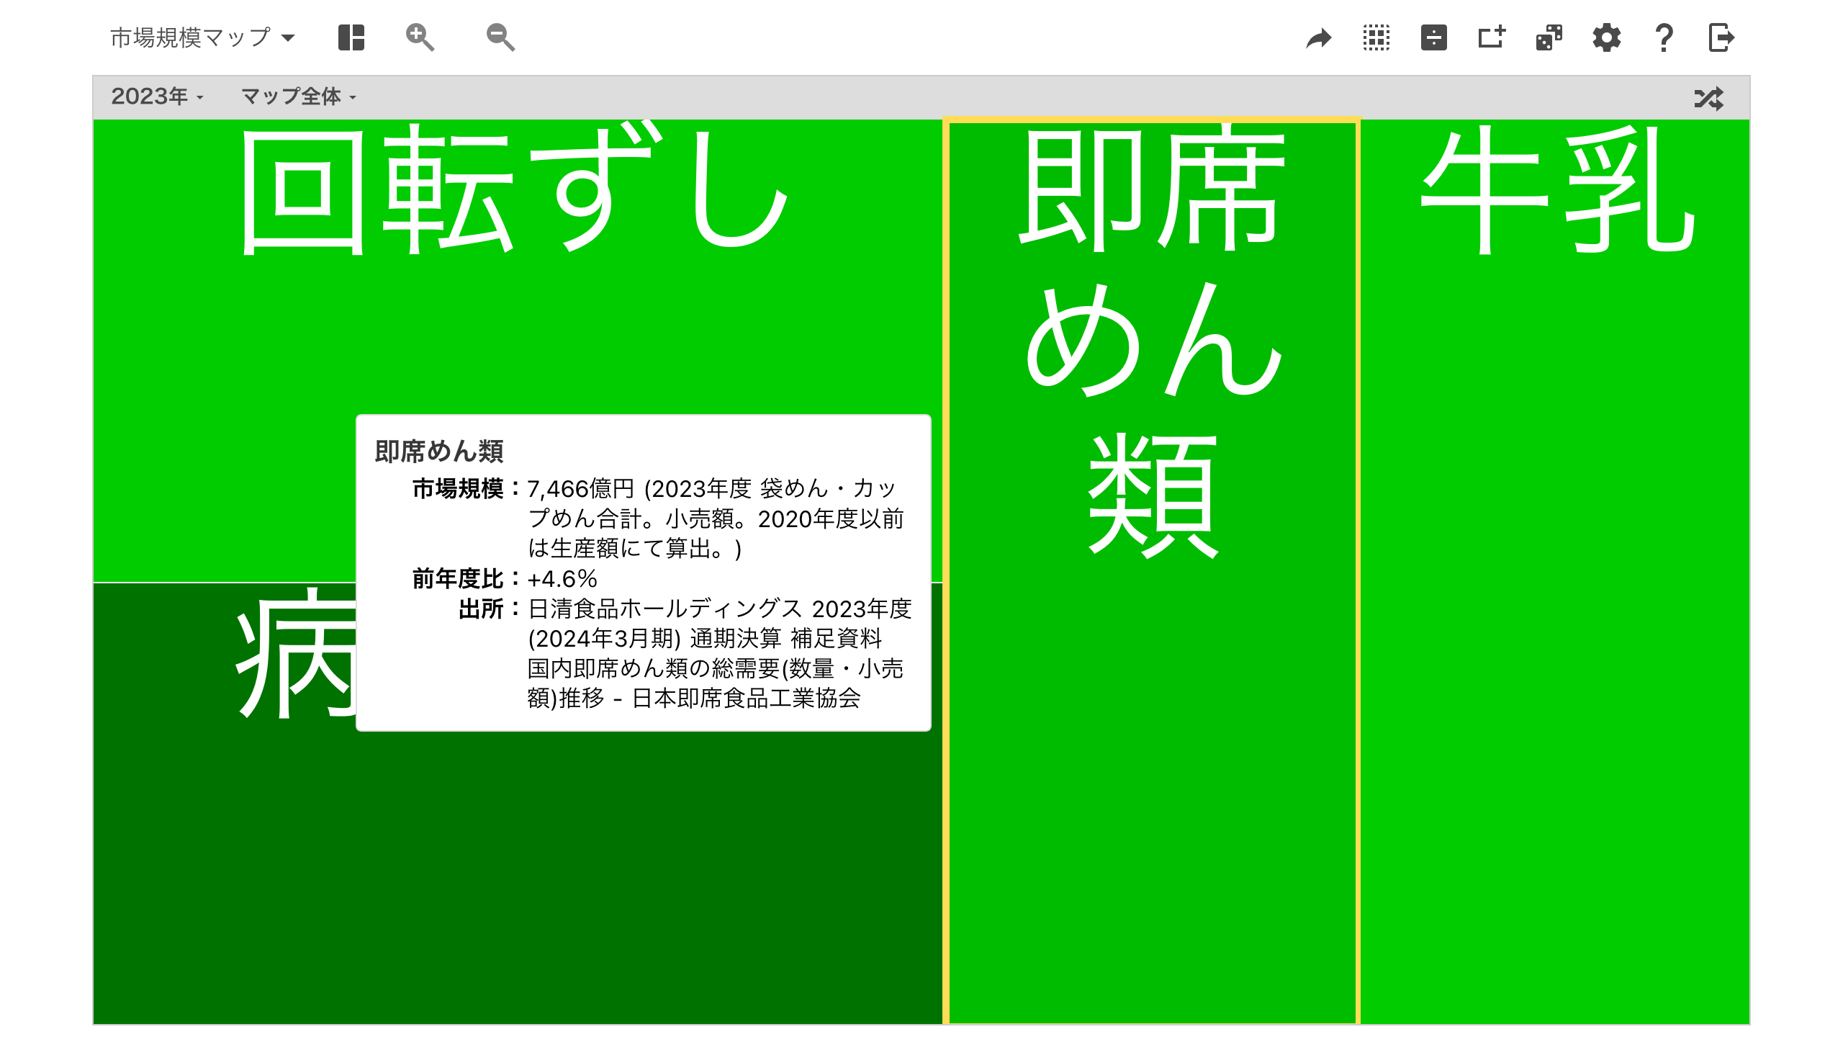Click the zoom in magnifier icon

(x=420, y=37)
